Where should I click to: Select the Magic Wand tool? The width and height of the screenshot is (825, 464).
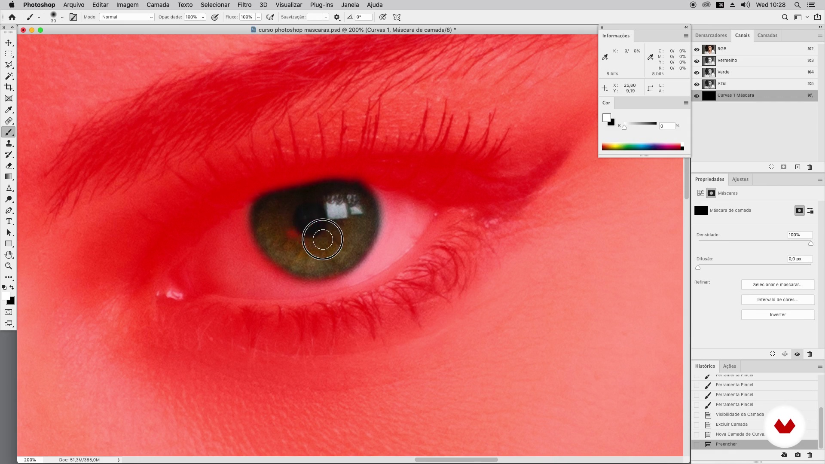coord(9,76)
